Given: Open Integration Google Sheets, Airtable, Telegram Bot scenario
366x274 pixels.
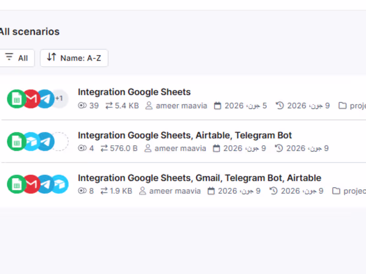Looking at the screenshot, I should click(185, 135).
